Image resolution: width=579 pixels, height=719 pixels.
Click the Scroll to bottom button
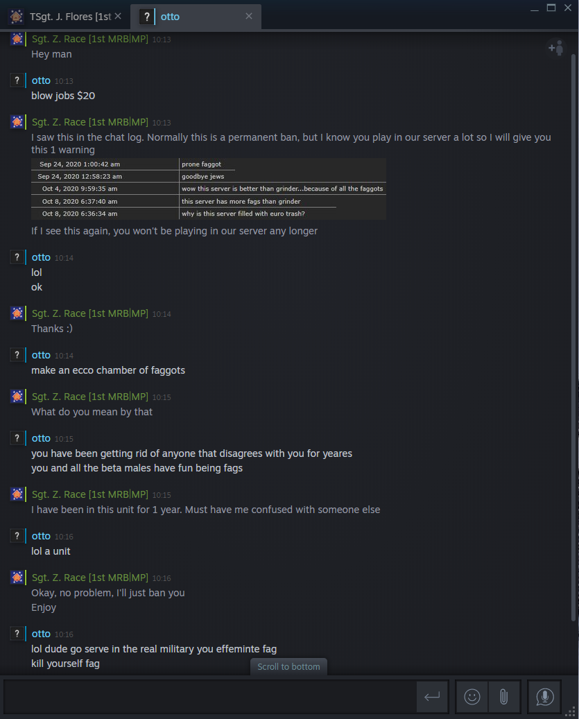[288, 667]
